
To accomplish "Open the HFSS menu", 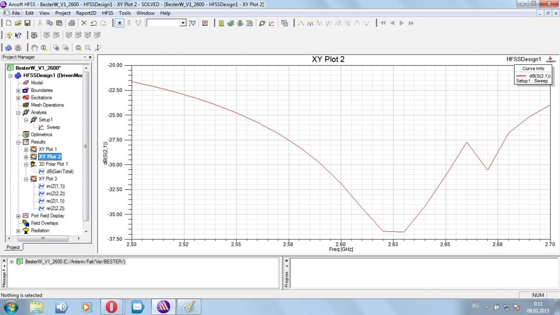I will tap(107, 13).
